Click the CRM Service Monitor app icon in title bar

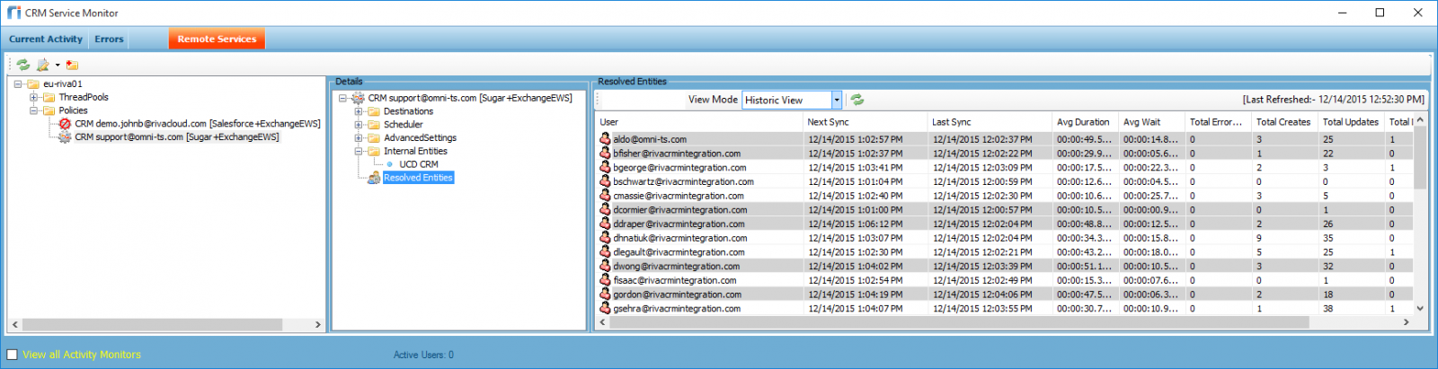13,13
